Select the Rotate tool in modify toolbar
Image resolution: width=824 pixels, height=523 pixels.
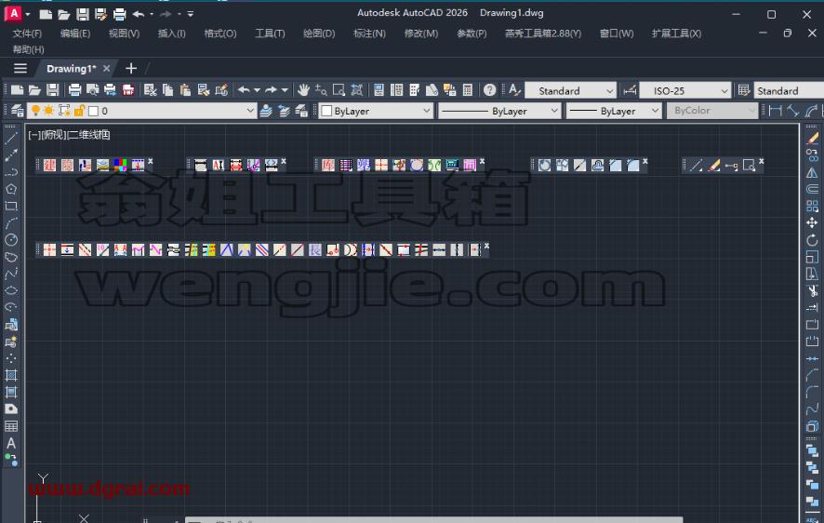point(813,240)
